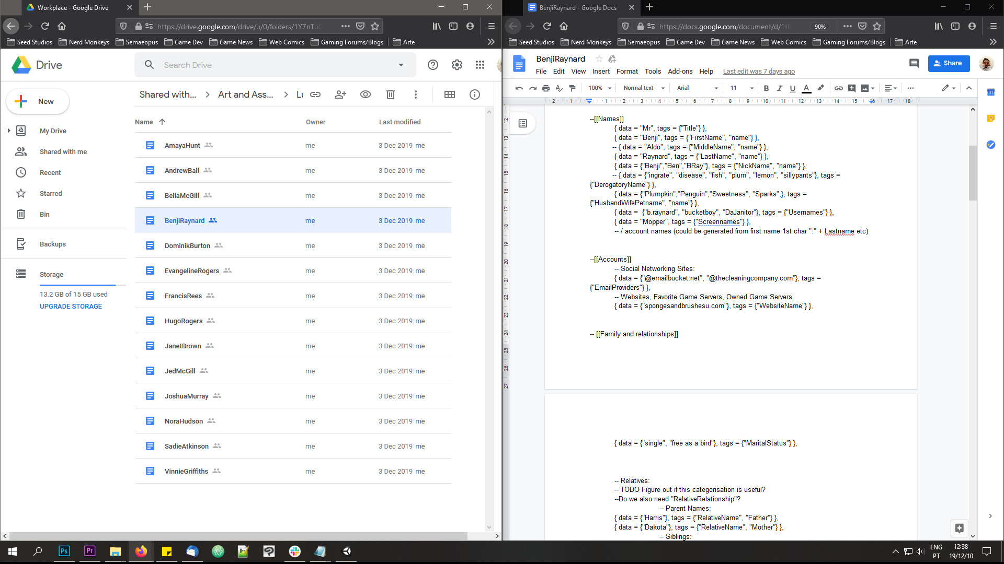Open Drive settings gear
Image resolution: width=1004 pixels, height=564 pixels.
[x=457, y=65]
